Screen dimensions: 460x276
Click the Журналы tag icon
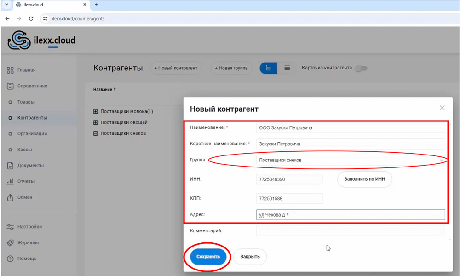[10, 243]
